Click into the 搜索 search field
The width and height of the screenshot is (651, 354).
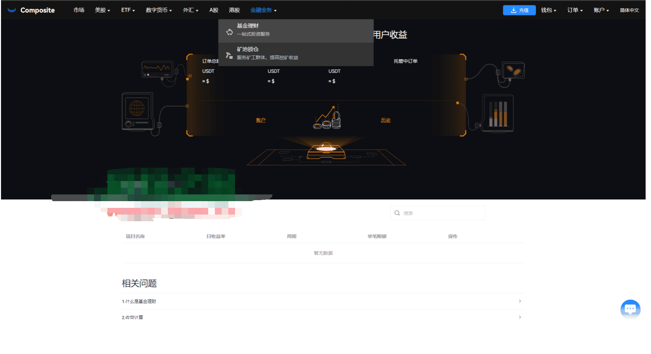pyautogui.click(x=441, y=213)
